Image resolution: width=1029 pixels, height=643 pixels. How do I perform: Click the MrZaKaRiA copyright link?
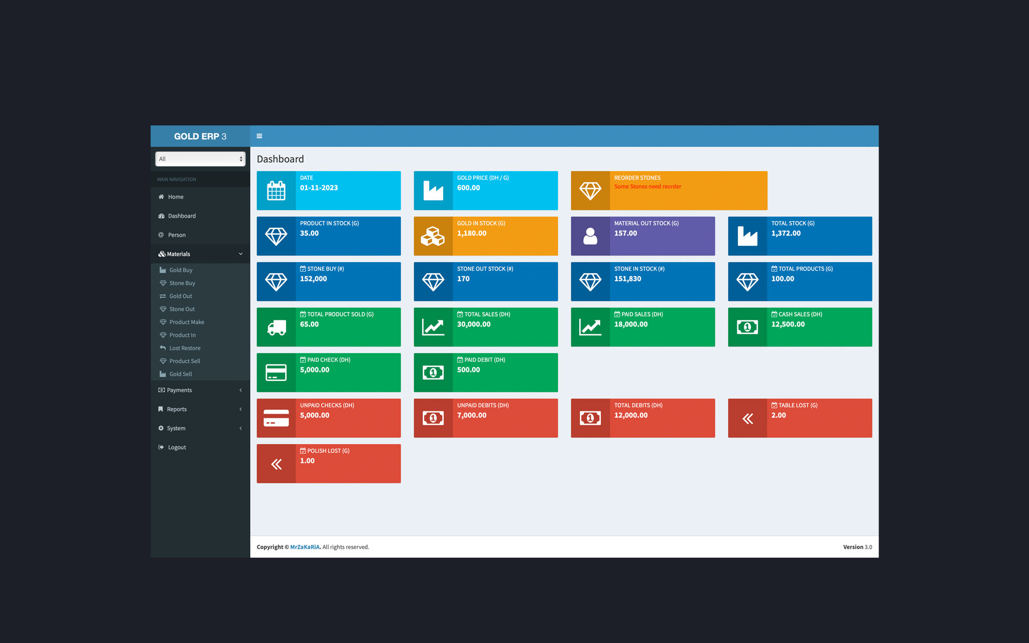click(304, 547)
